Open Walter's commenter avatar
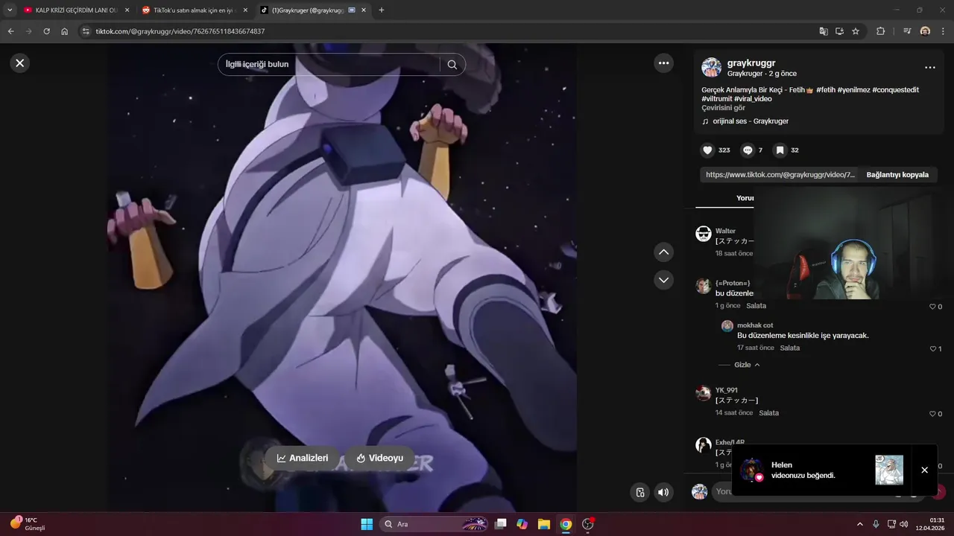This screenshot has height=536, width=954. pyautogui.click(x=704, y=234)
